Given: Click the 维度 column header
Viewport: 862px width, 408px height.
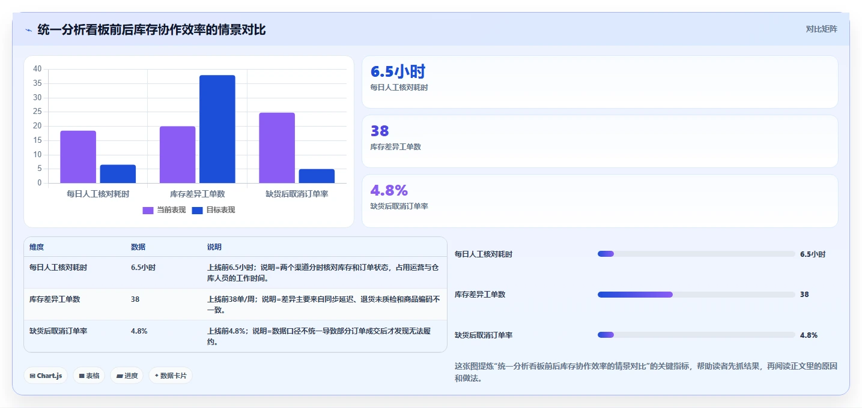Looking at the screenshot, I should click(x=37, y=247).
